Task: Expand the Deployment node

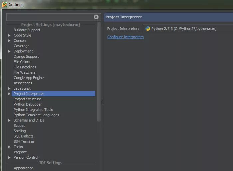Action: [x=9, y=51]
